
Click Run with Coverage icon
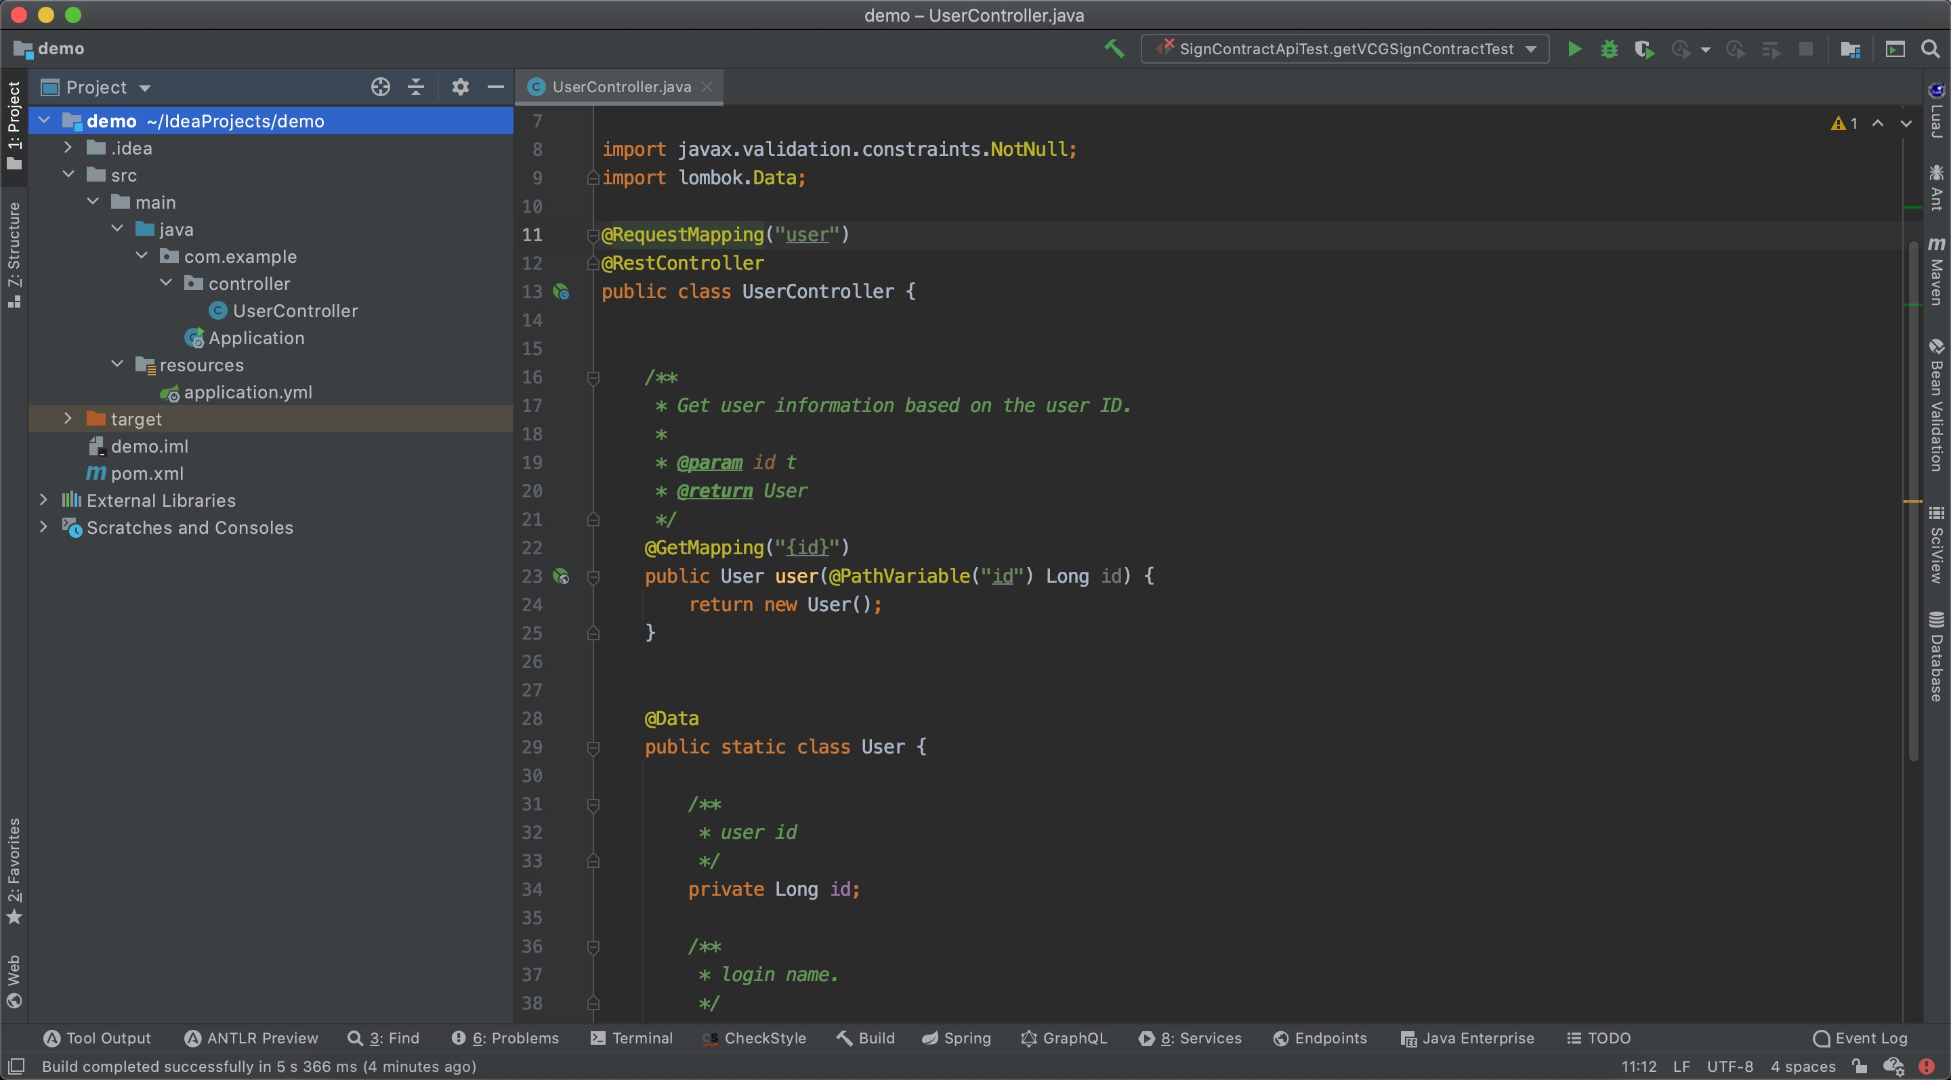tap(1643, 49)
